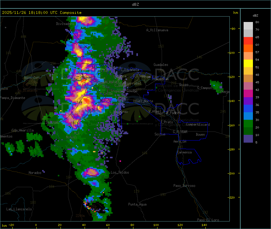Select the 5 dBZ purple color band
Image resolution: width=271 pixels, height=229 pixels.
point(248,138)
